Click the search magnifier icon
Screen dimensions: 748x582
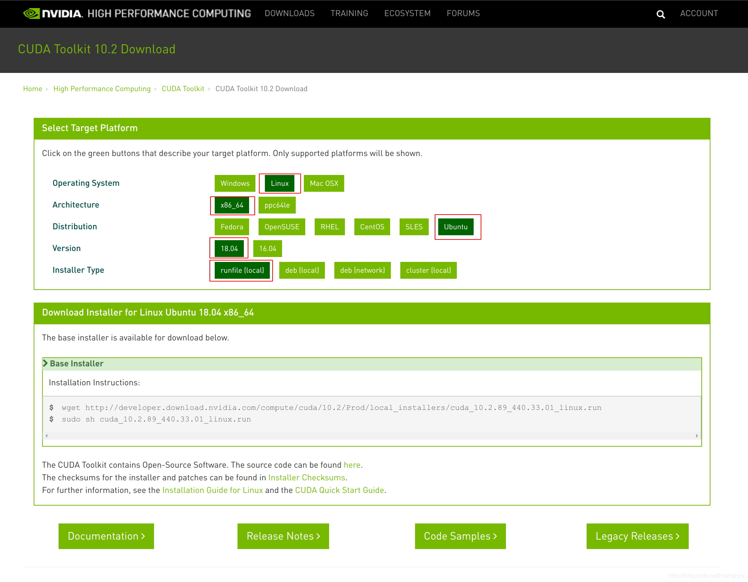(x=661, y=14)
